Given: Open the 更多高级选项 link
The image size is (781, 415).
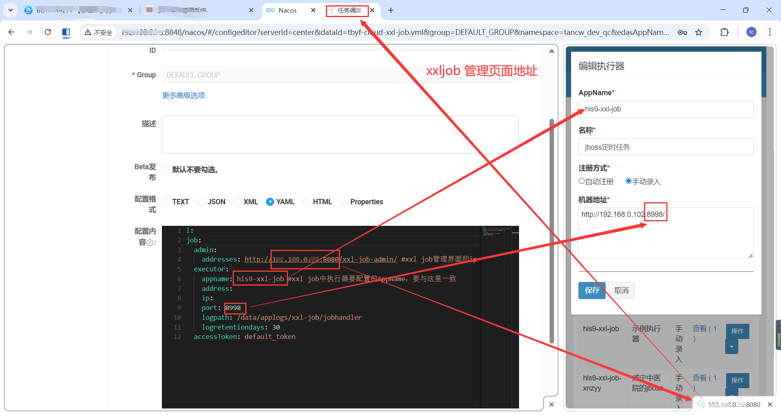Looking at the screenshot, I should (x=183, y=95).
